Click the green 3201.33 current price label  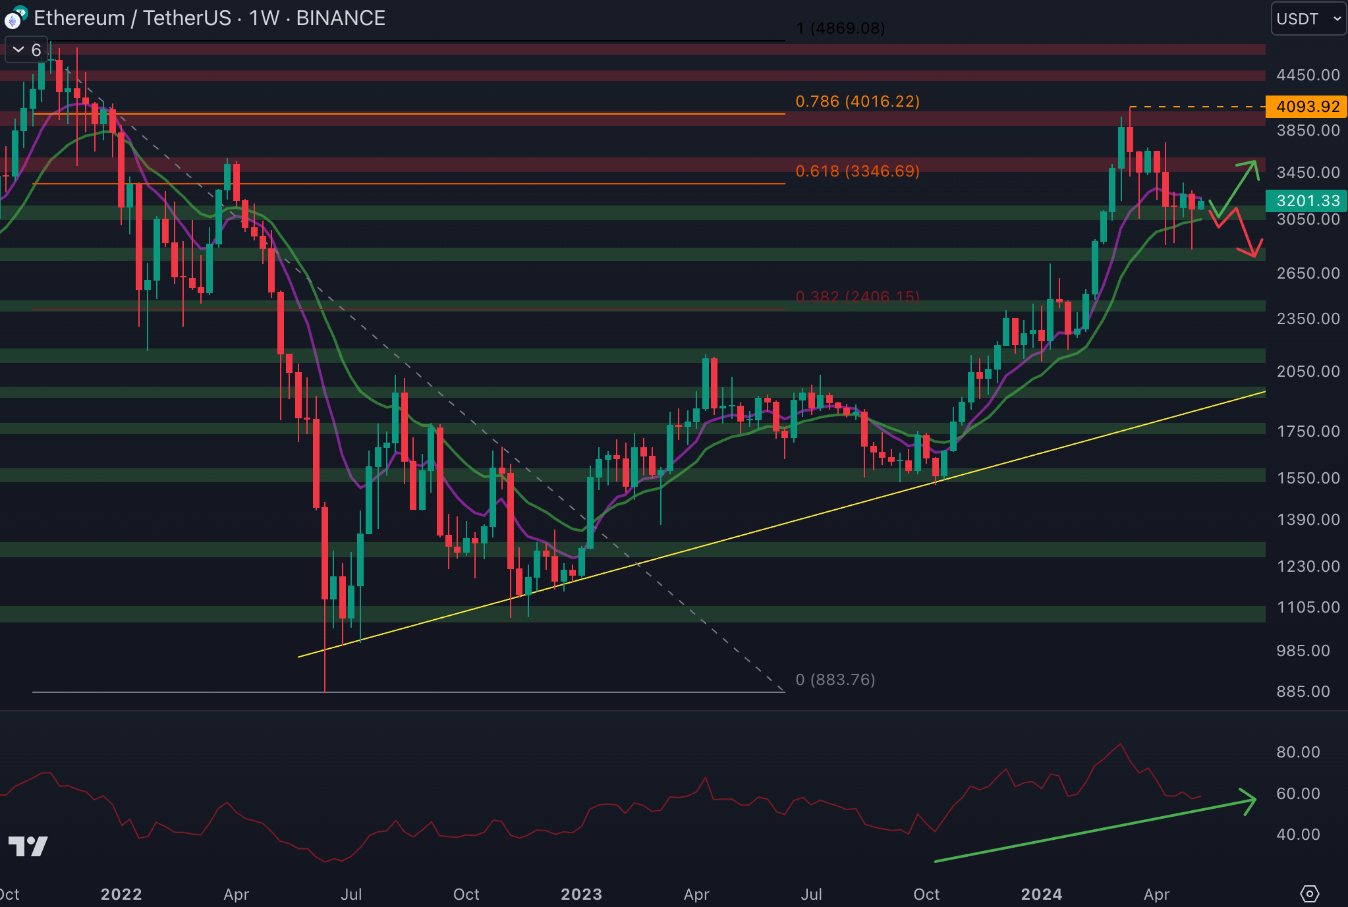pos(1306,201)
